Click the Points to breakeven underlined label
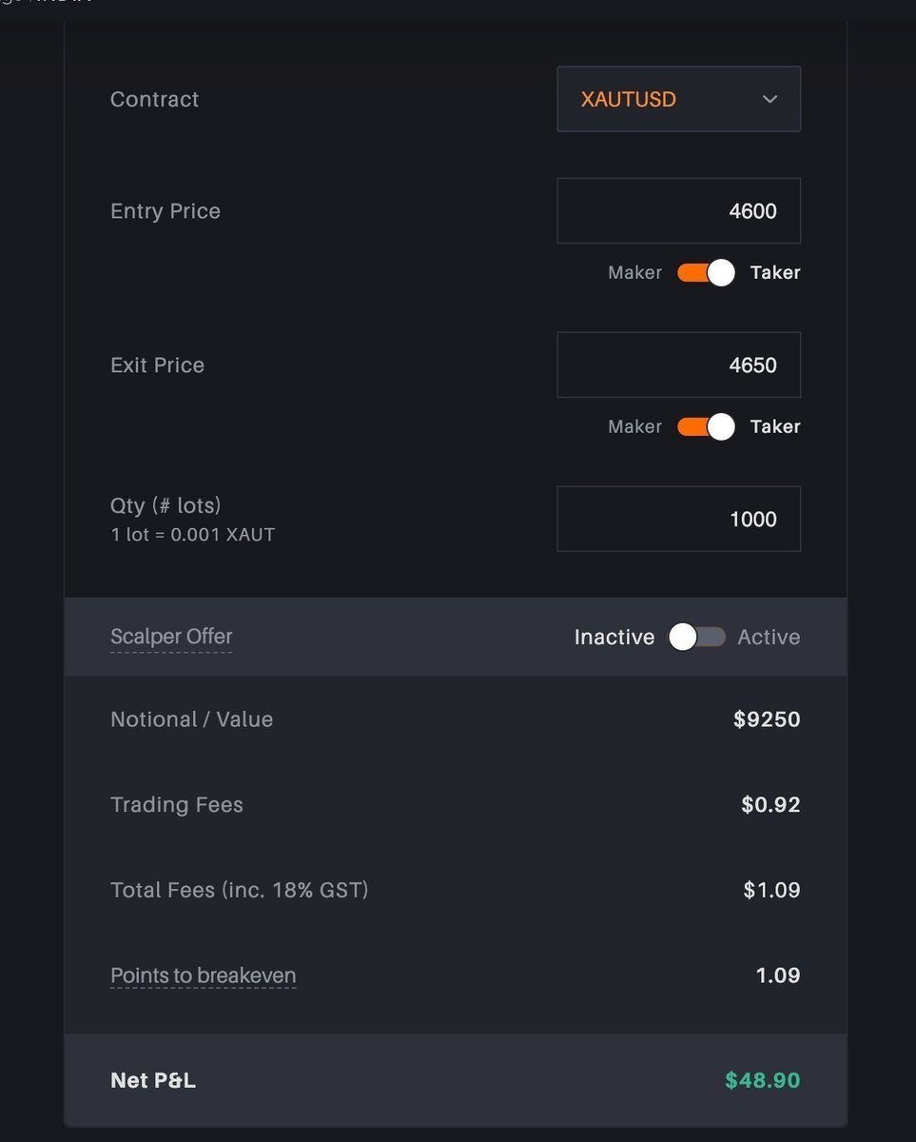 tap(204, 976)
